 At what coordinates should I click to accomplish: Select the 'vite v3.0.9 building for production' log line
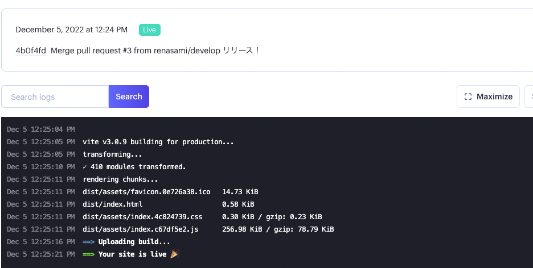pos(158,142)
